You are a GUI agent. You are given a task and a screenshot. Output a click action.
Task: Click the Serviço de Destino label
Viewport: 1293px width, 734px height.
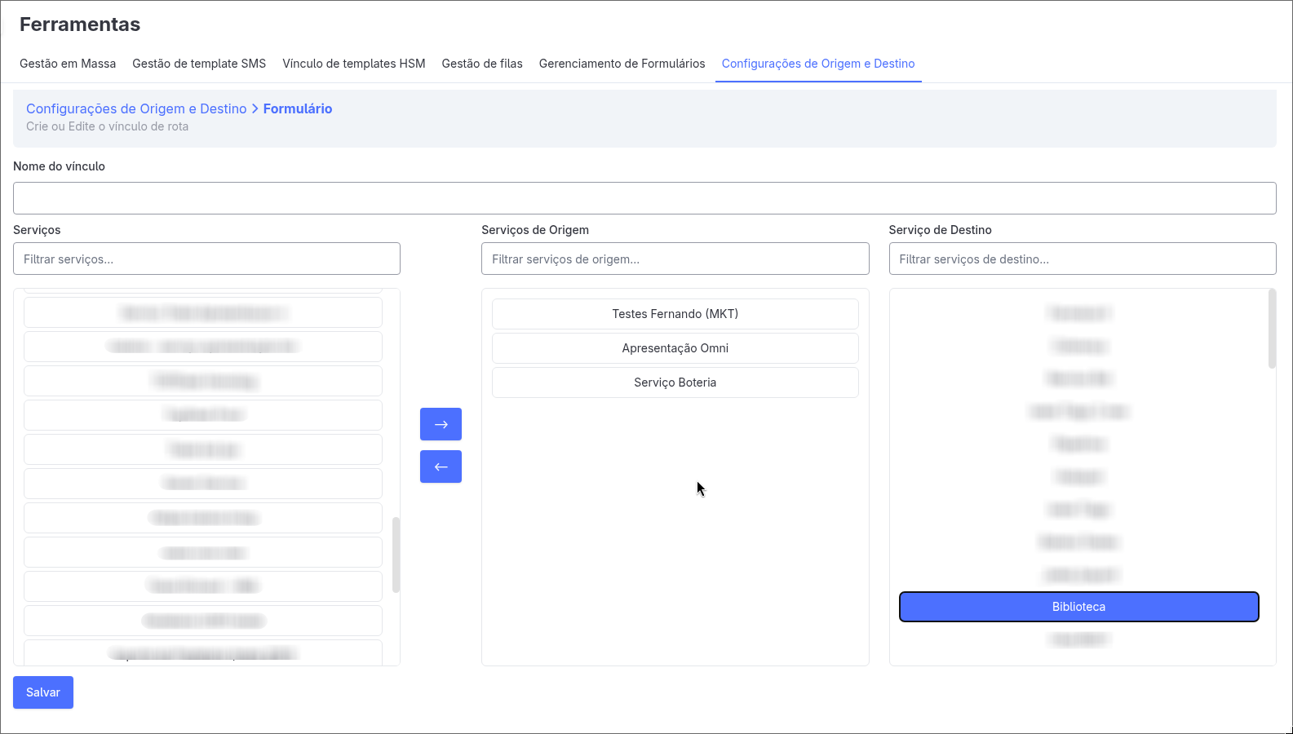point(941,230)
